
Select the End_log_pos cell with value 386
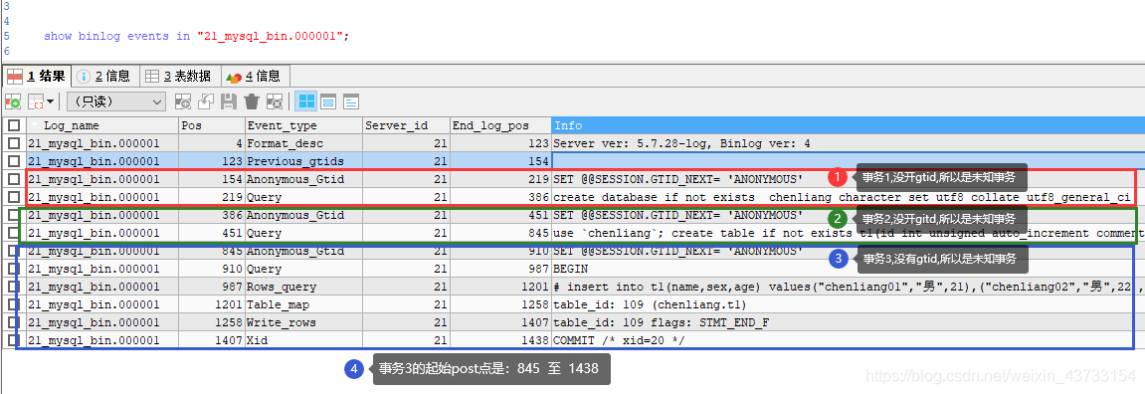[500, 197]
